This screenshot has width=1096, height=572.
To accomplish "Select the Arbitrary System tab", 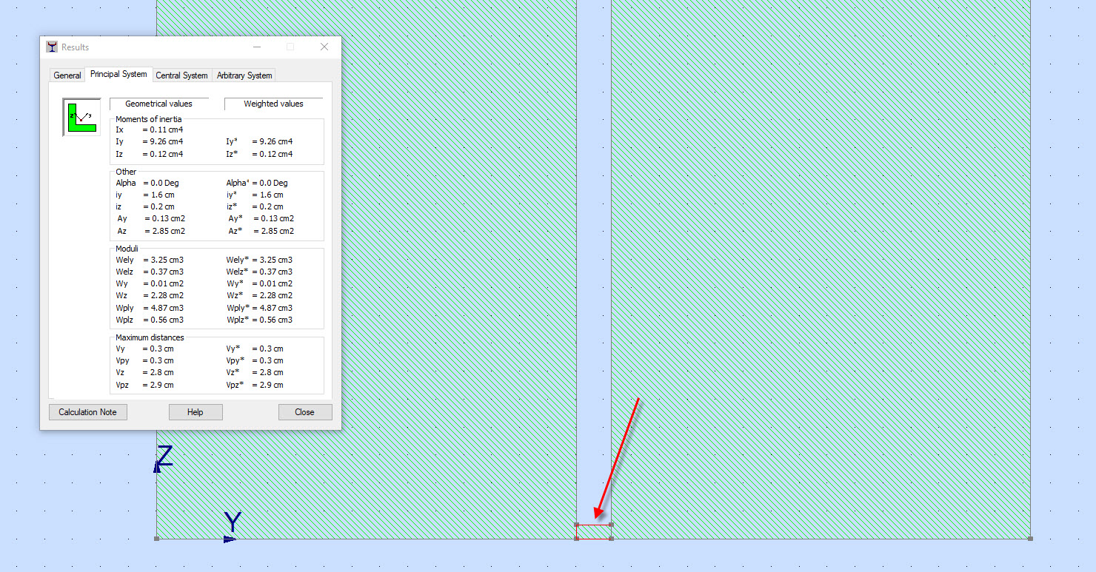I will click(x=243, y=75).
